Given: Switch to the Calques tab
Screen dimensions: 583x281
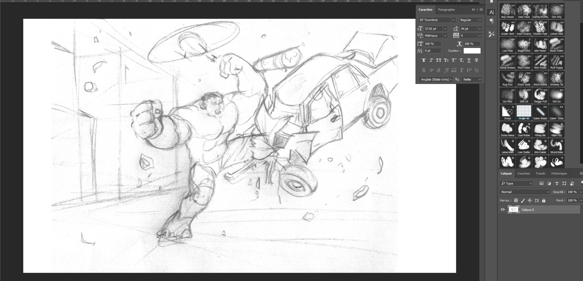Looking at the screenshot, I should pyautogui.click(x=506, y=173).
